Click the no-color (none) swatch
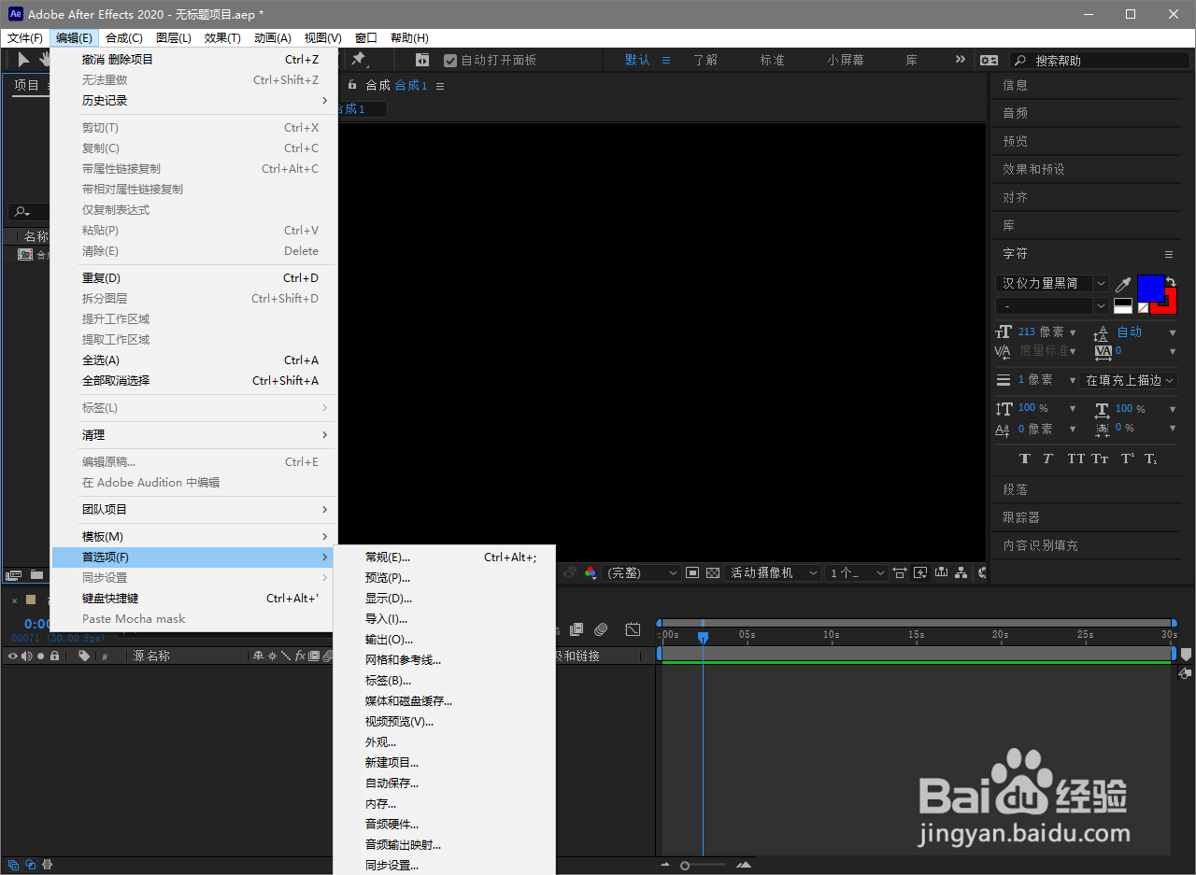Viewport: 1196px width, 875px height. pyautogui.click(x=1143, y=307)
